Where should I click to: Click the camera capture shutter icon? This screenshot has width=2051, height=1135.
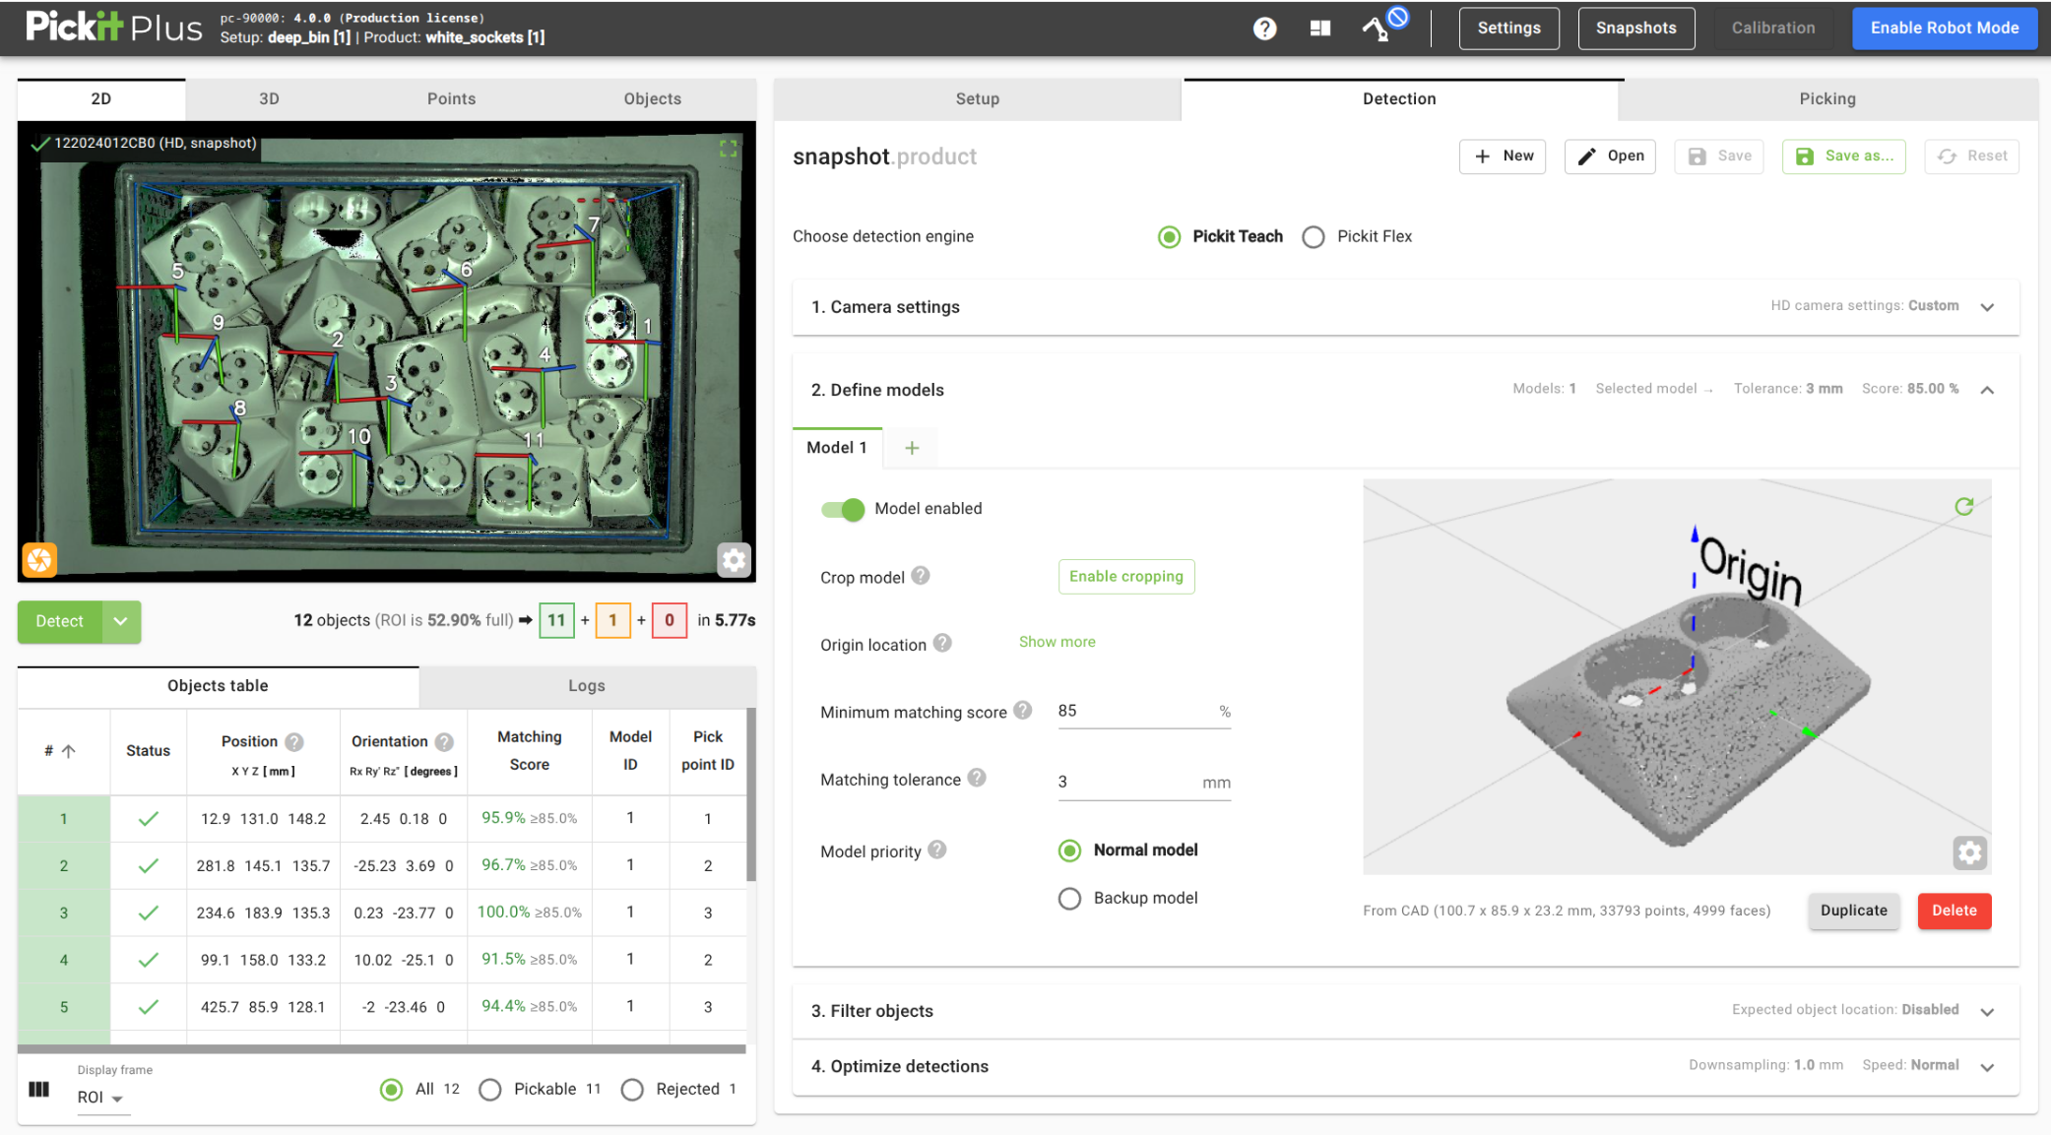click(37, 560)
